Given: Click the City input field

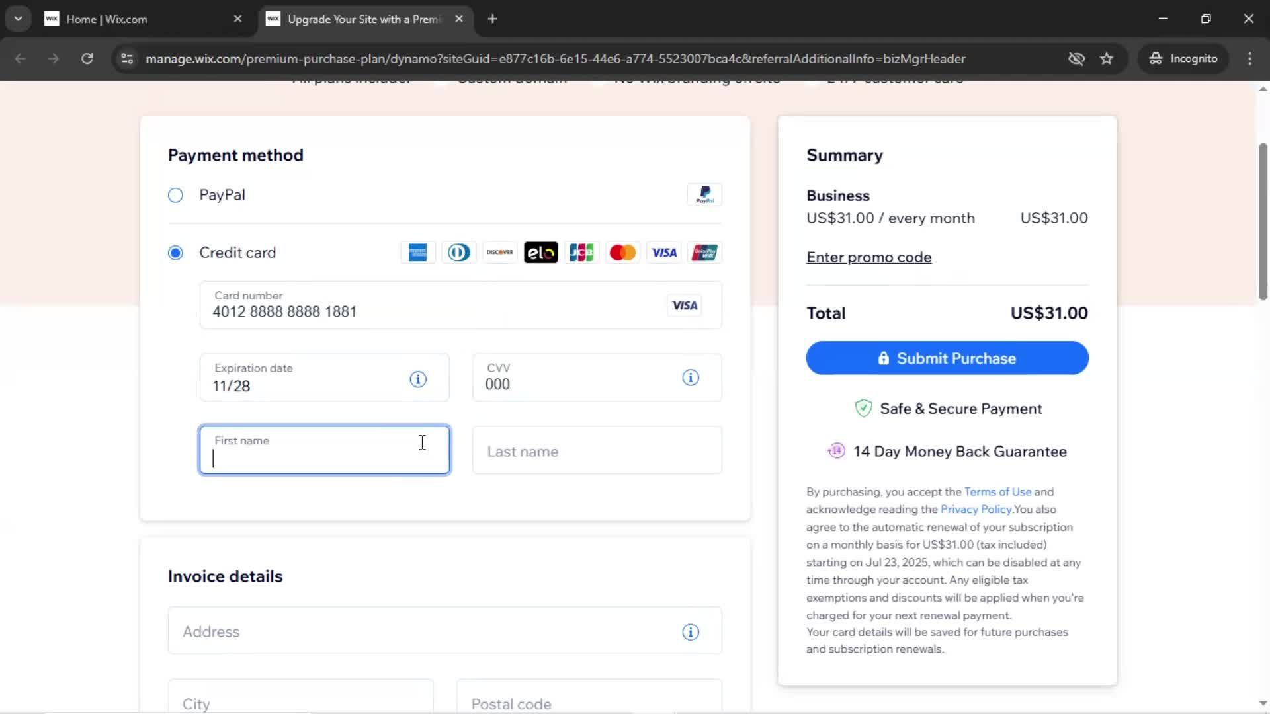Looking at the screenshot, I should click(300, 697).
